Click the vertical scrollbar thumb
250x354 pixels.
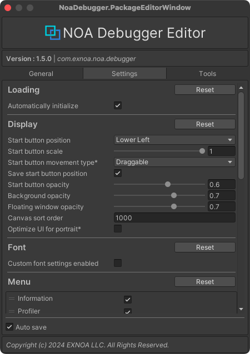(241, 136)
